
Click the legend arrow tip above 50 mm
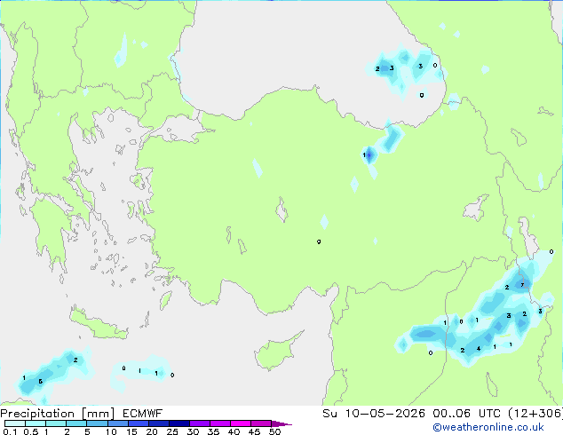[x=281, y=423]
